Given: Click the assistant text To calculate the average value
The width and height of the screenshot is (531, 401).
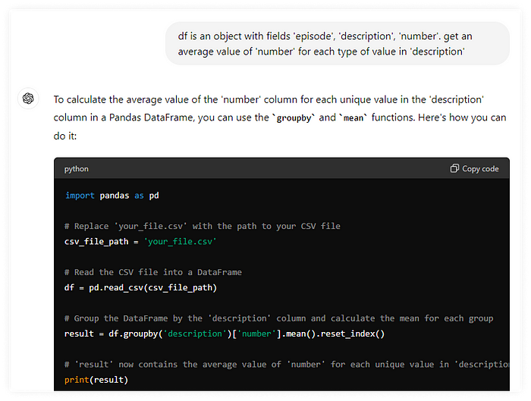Looking at the screenshot, I should point(280,117).
